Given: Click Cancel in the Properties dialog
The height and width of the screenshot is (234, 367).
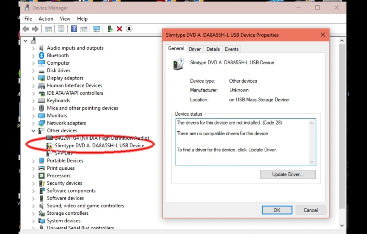Looking at the screenshot, I should 311,210.
